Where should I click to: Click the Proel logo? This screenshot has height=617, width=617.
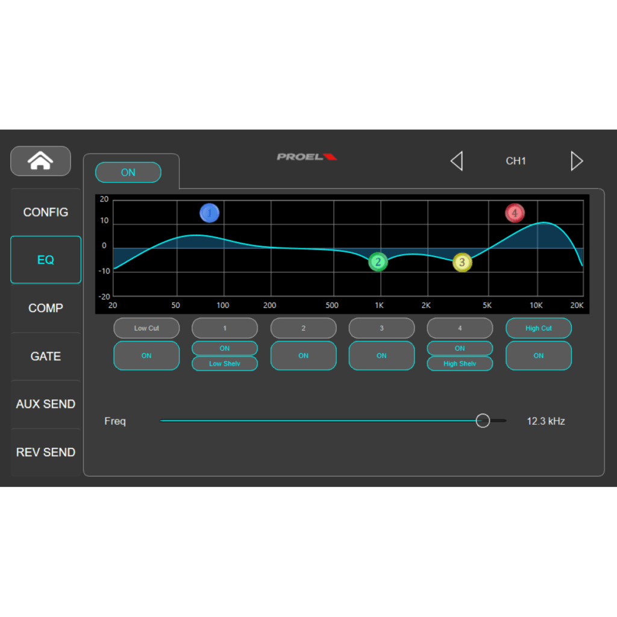point(306,156)
